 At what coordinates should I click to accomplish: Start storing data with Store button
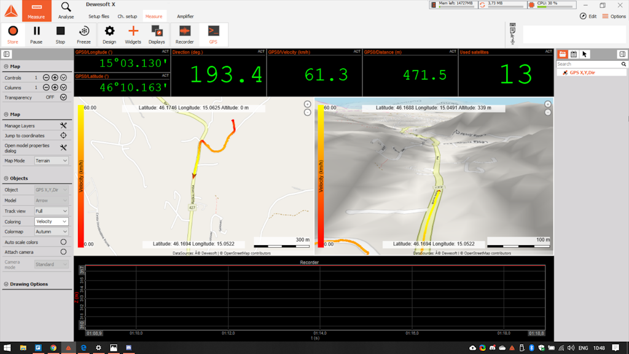(x=13, y=34)
